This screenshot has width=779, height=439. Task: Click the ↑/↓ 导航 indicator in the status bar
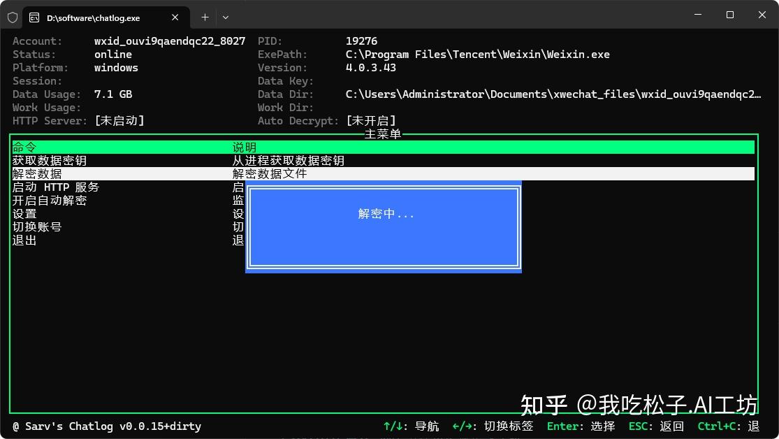411,426
